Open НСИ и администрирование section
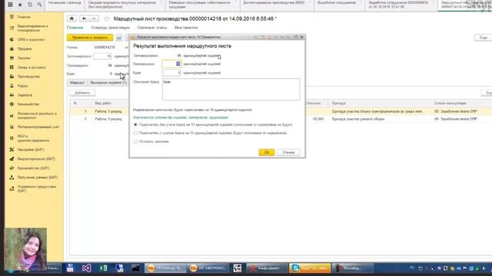The width and height of the screenshot is (492, 276). pyautogui.click(x=33, y=138)
